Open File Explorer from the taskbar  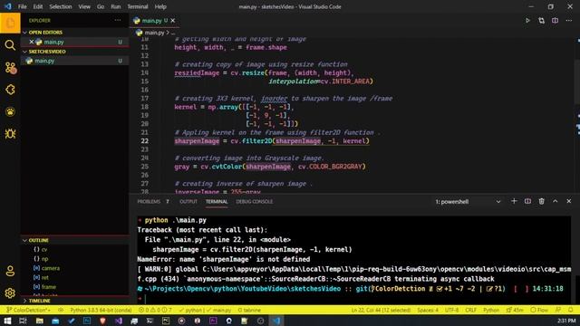point(39,321)
